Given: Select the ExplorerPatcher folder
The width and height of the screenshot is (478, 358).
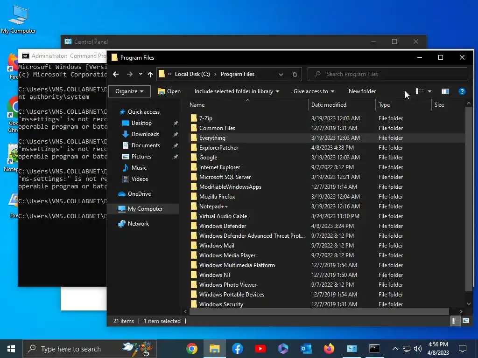Looking at the screenshot, I should (218, 148).
